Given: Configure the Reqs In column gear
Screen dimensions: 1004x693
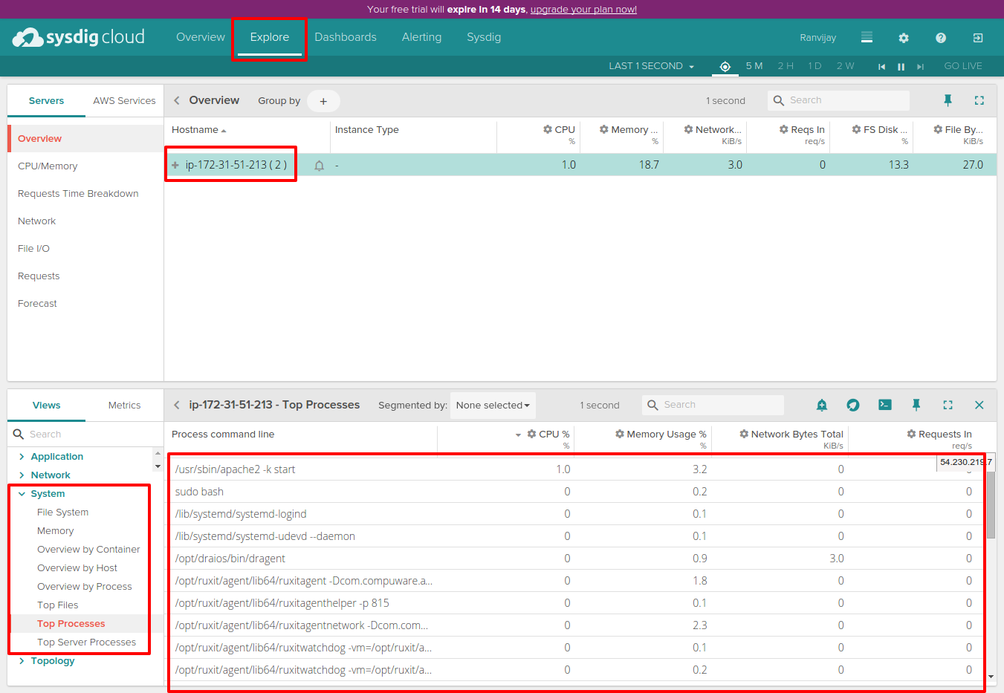Looking at the screenshot, I should pyautogui.click(x=784, y=129).
